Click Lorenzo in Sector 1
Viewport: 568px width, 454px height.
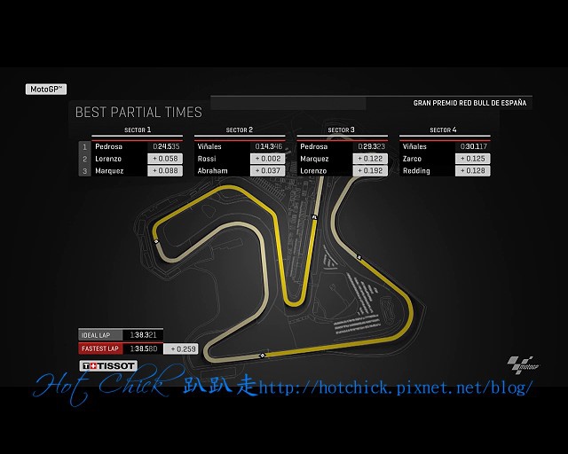(x=108, y=159)
